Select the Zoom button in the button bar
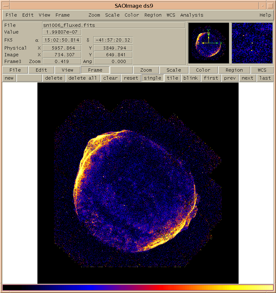The width and height of the screenshot is (276, 293). pyautogui.click(x=146, y=70)
